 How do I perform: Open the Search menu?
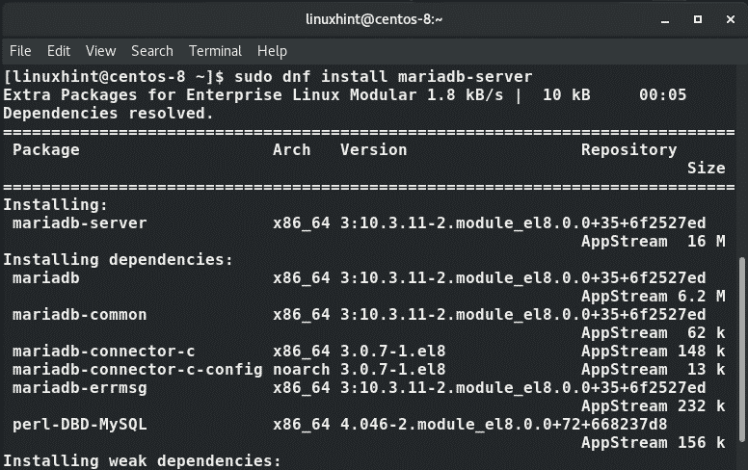pyautogui.click(x=152, y=51)
